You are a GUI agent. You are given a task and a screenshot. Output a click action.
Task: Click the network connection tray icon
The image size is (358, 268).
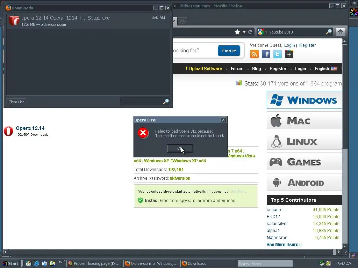pos(322,264)
